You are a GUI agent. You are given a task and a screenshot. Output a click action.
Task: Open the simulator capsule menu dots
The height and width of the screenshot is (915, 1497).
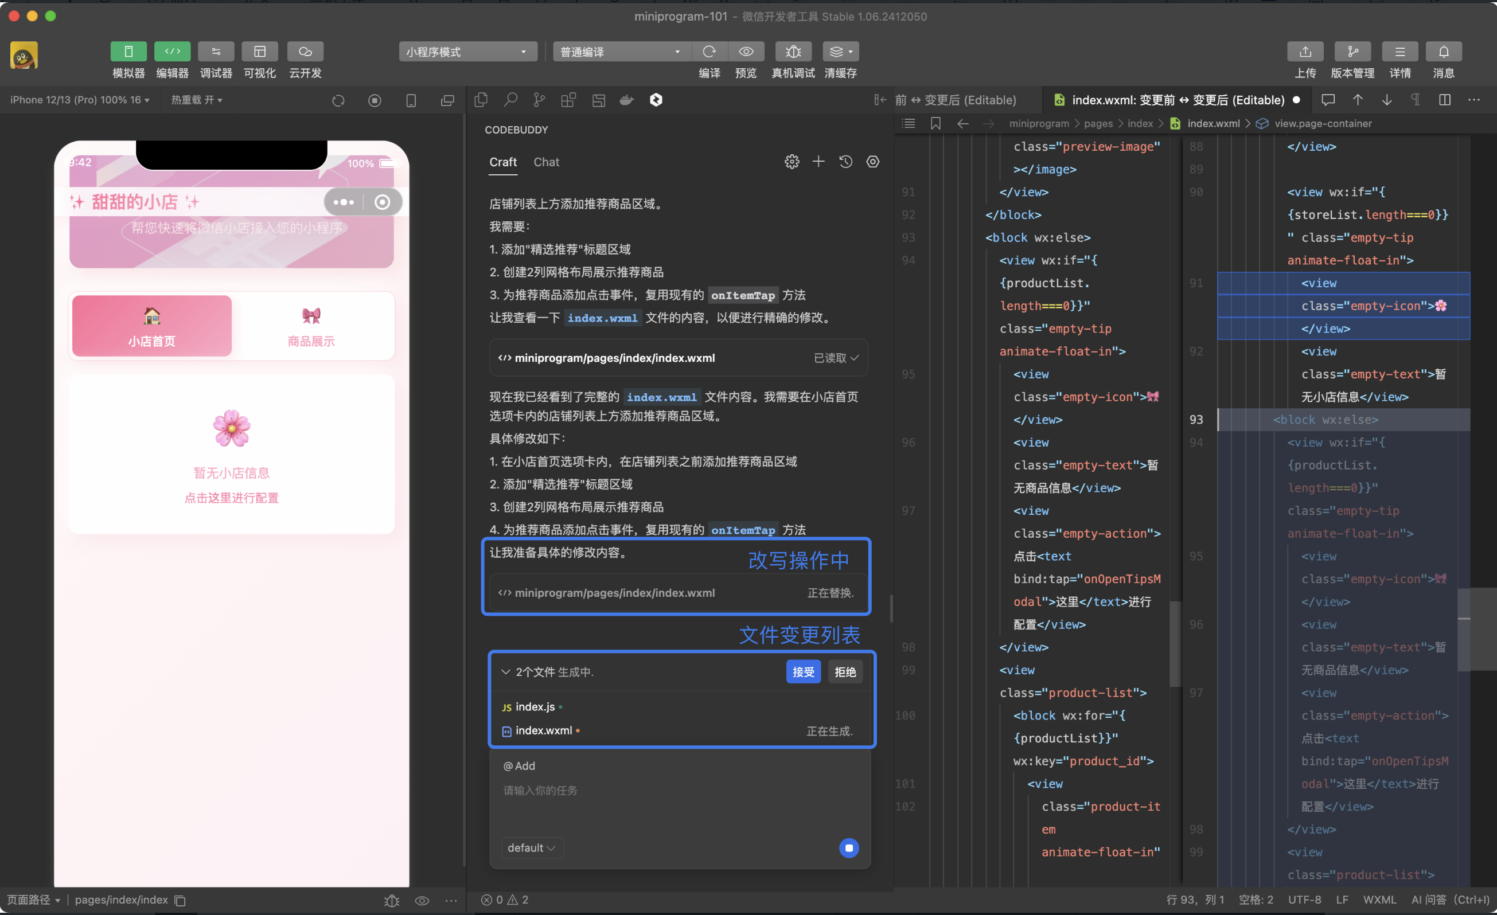point(343,202)
